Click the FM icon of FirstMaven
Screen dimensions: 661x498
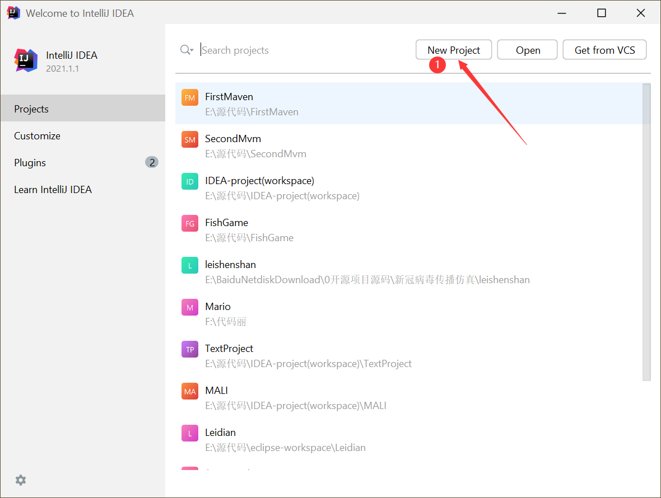coord(190,98)
